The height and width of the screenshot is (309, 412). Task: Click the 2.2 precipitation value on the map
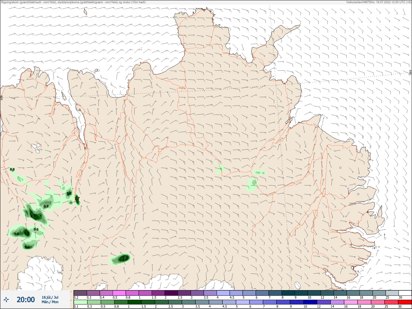coord(125,258)
